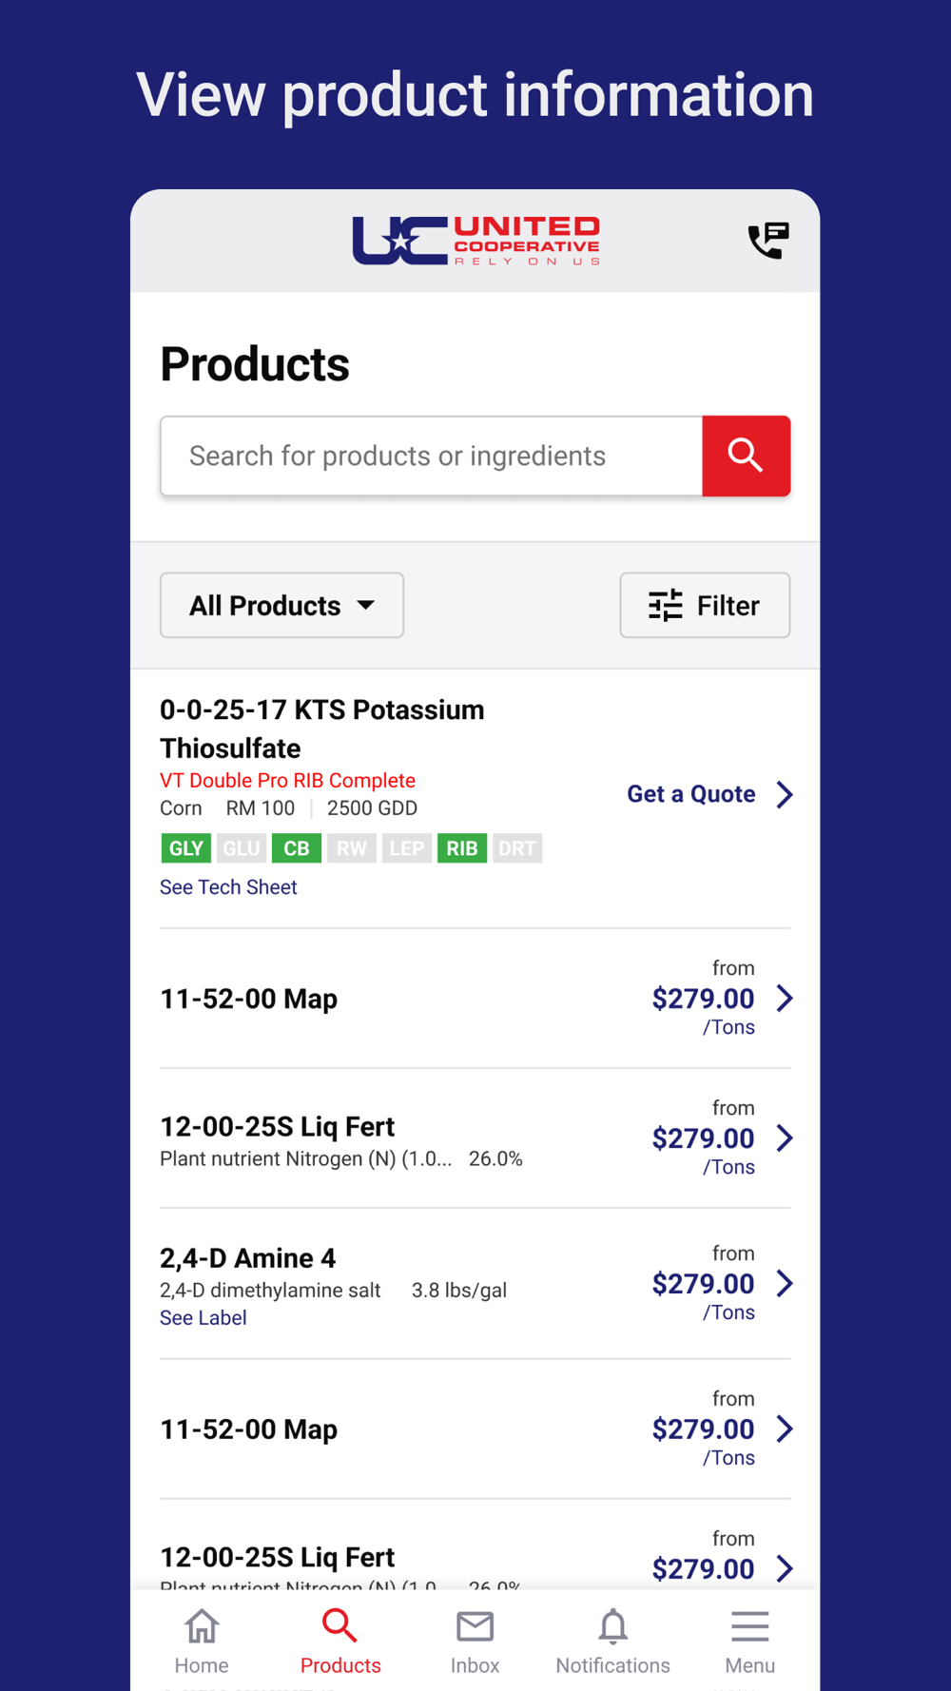Click the green GLY trait badge
The width and height of the screenshot is (951, 1691).
pyautogui.click(x=185, y=848)
